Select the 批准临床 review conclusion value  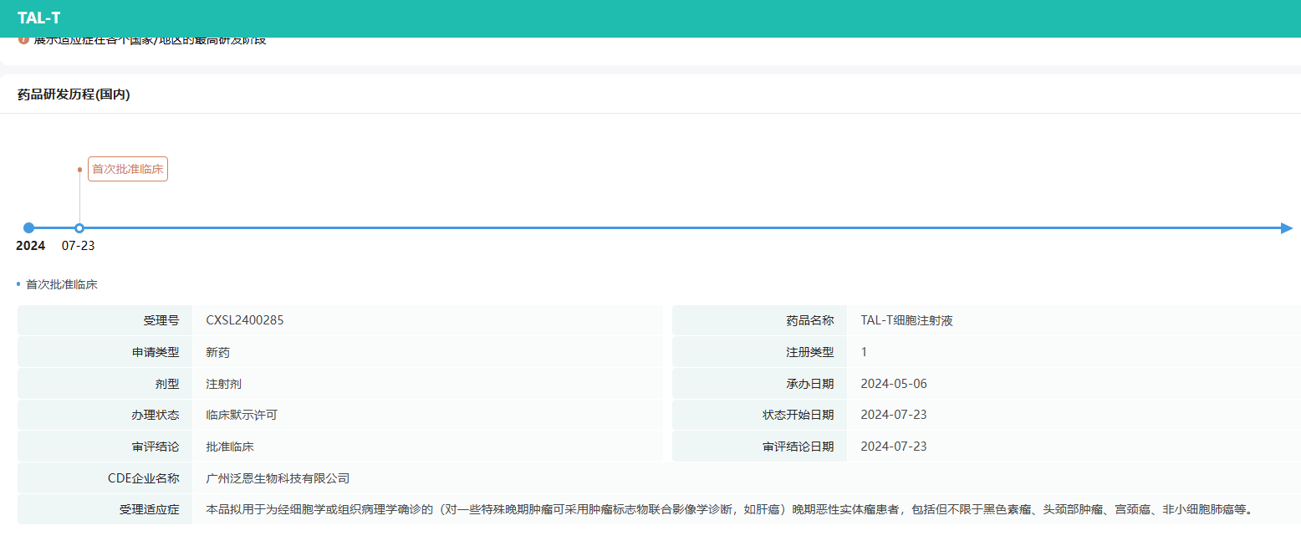click(230, 447)
